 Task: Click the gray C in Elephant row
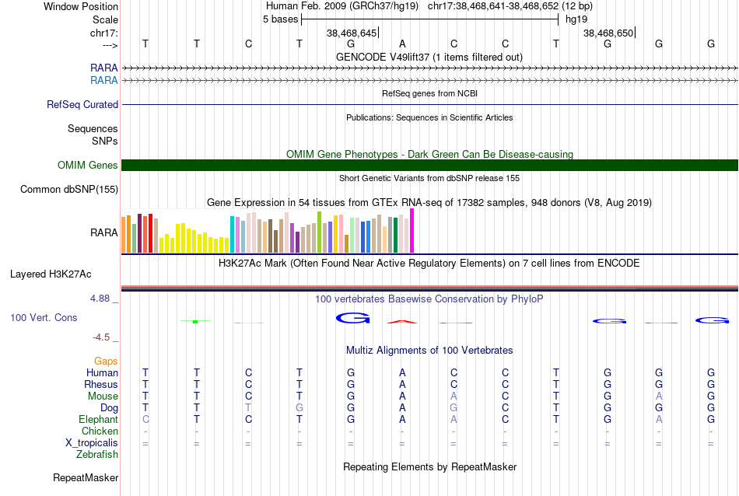point(145,419)
